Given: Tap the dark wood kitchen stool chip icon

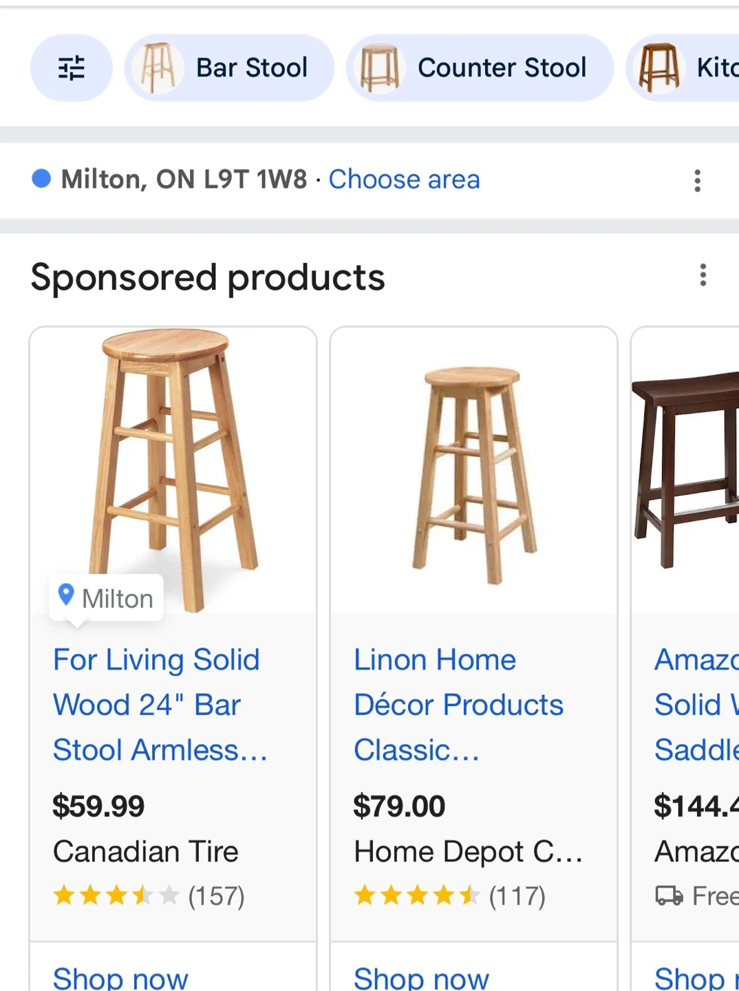Looking at the screenshot, I should (x=658, y=68).
